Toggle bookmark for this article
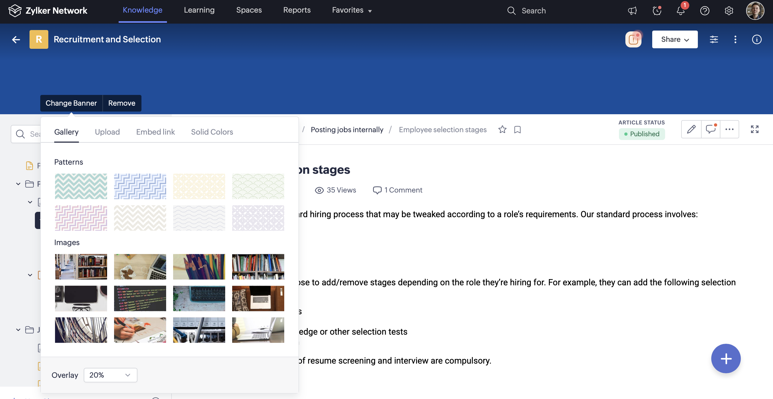Viewport: 773px width, 399px height. 517,130
